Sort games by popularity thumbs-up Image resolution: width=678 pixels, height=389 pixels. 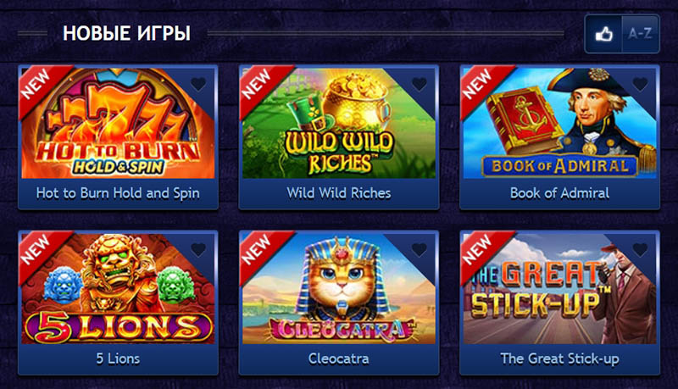click(603, 34)
